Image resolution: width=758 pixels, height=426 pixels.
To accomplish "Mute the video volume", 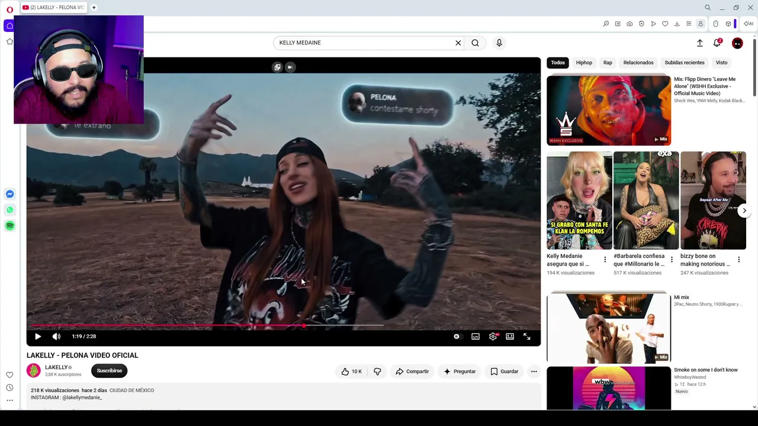I will point(56,336).
